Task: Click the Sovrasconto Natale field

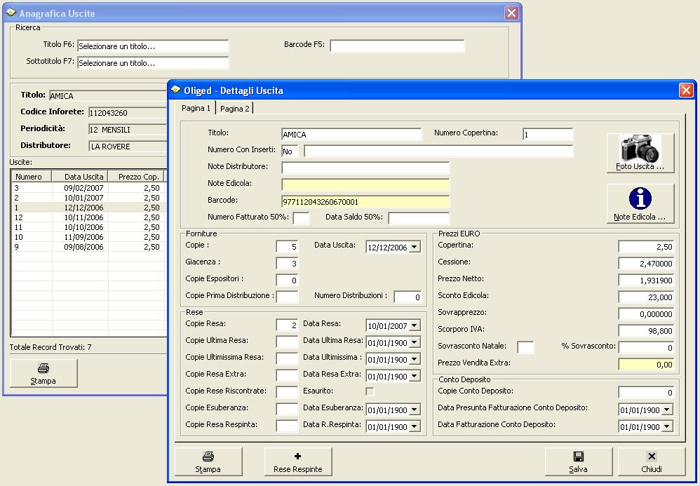Action: (525, 348)
